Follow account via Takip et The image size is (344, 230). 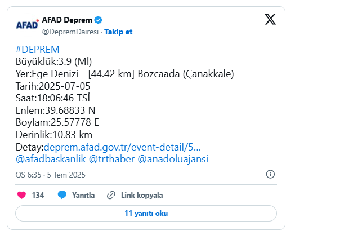[118, 32]
